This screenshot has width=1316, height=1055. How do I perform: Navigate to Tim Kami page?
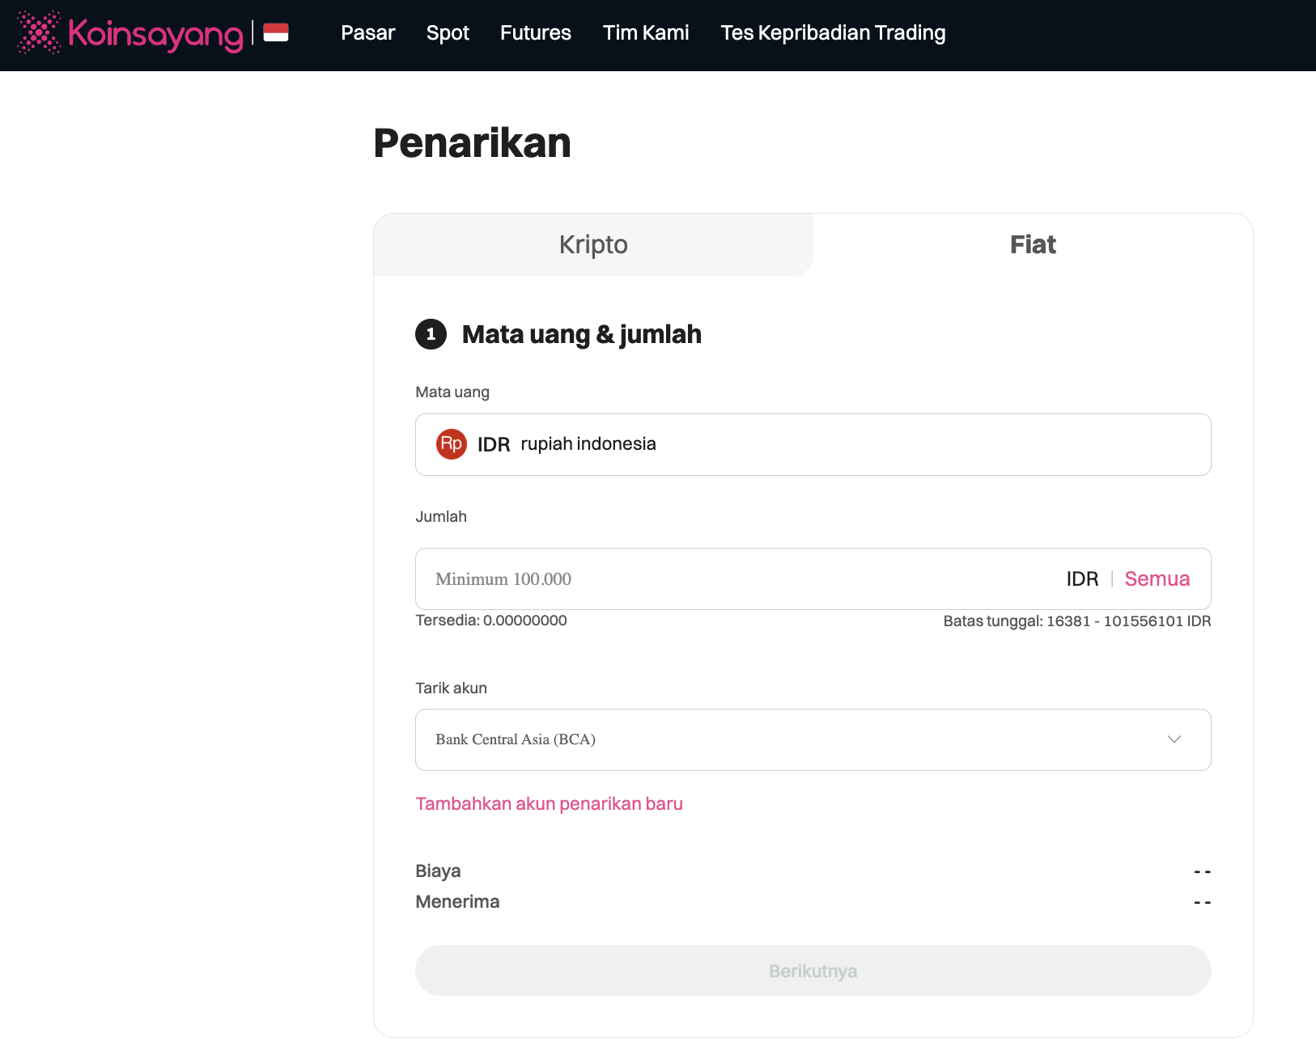tap(645, 33)
